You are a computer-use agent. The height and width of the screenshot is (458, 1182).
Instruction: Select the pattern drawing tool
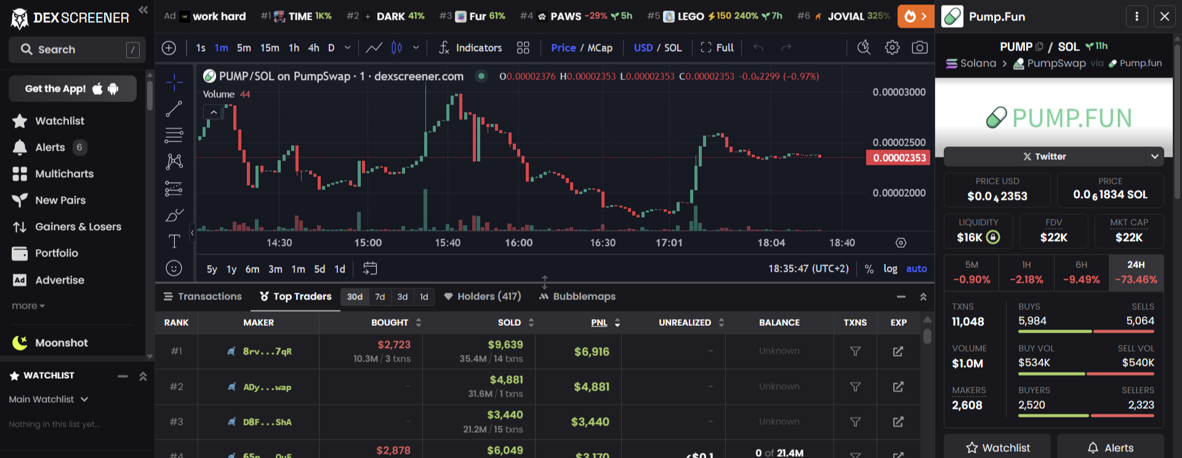[174, 162]
